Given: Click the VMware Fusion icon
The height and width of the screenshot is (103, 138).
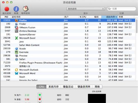Looking at the screenshot, I should (x=17, y=27).
